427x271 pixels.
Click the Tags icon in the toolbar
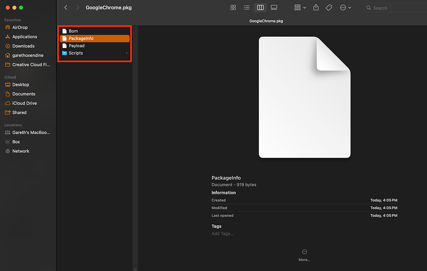tap(329, 7)
